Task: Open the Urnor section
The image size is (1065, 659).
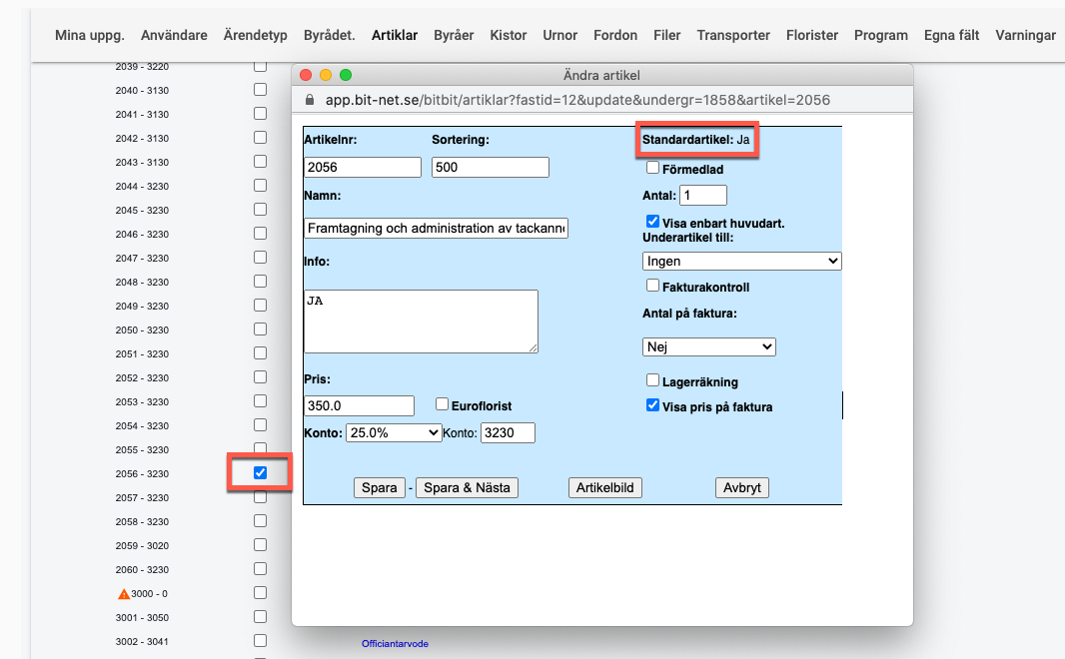Action: (559, 35)
